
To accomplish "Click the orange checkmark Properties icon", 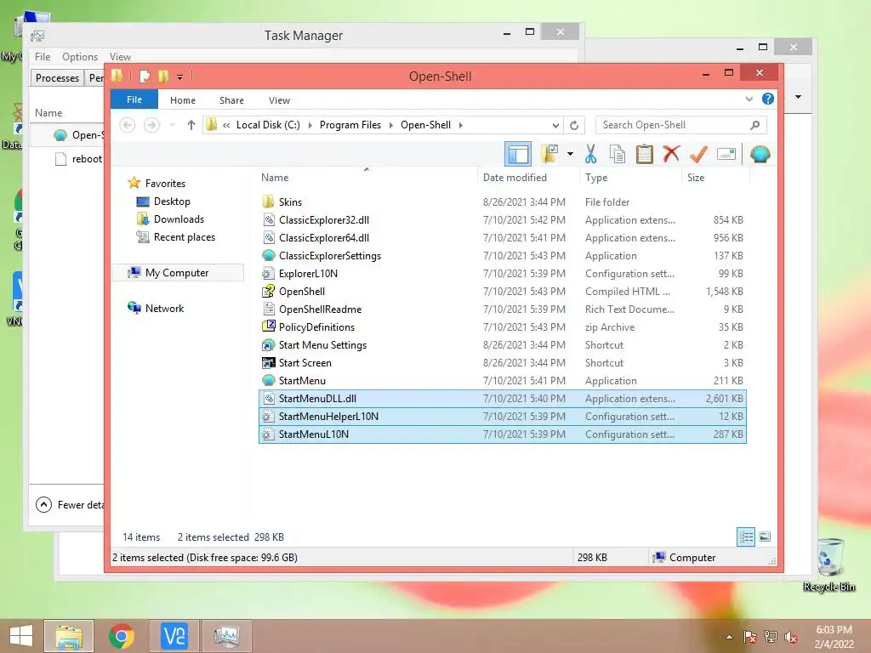I will tap(698, 155).
